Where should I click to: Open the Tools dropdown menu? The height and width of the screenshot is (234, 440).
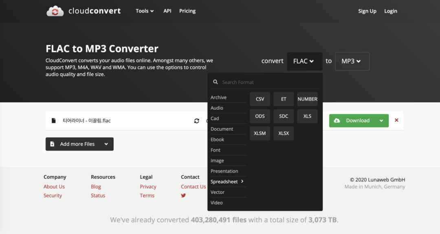point(145,11)
